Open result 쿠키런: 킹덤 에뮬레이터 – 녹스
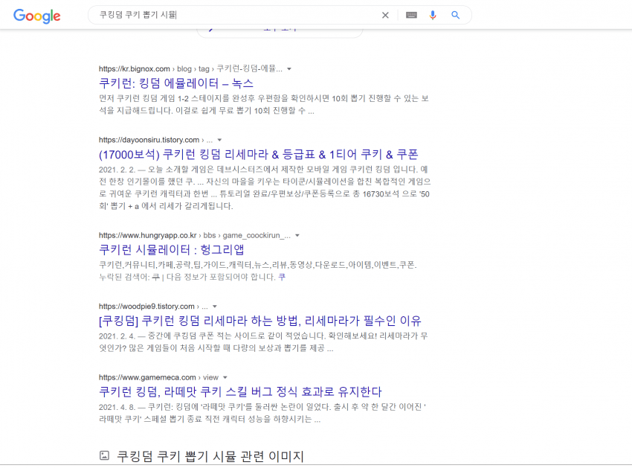 176,83
